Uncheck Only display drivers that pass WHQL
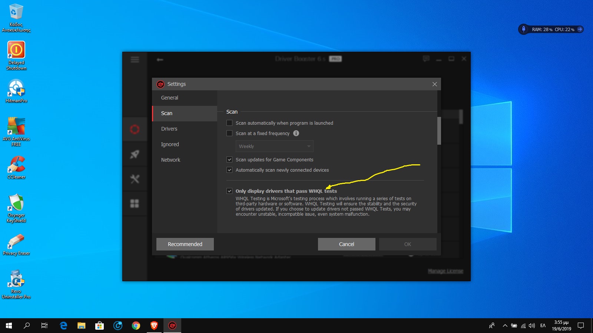 (229, 191)
